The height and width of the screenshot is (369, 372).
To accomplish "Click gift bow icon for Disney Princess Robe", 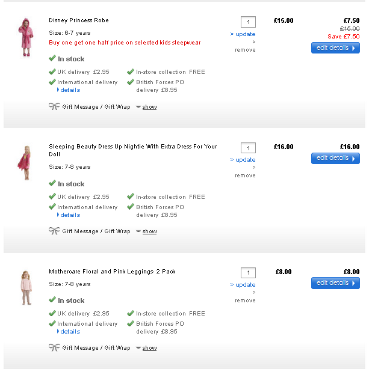I will 54,106.
